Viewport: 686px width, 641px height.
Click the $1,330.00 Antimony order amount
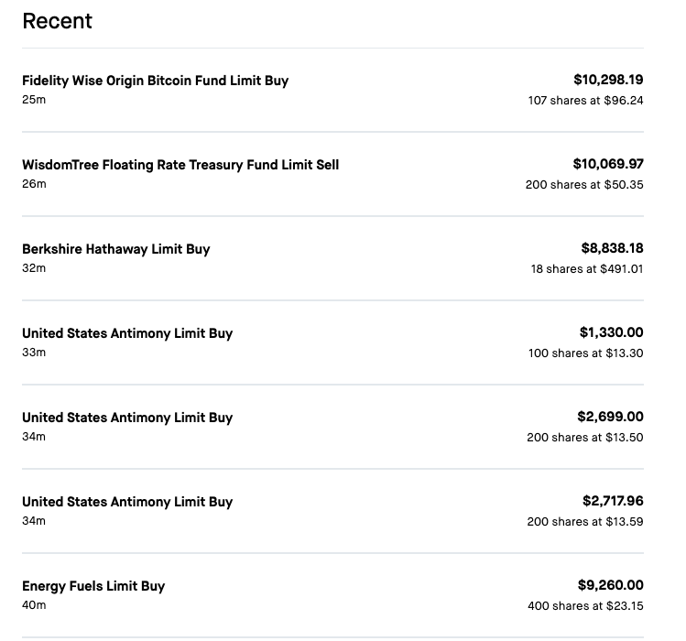point(611,332)
